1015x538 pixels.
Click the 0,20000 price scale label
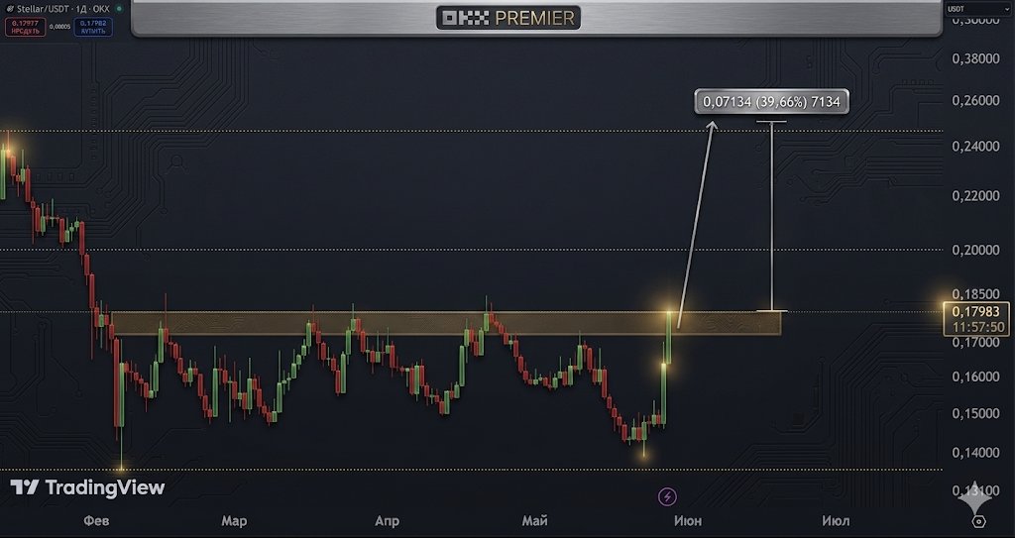coord(975,250)
